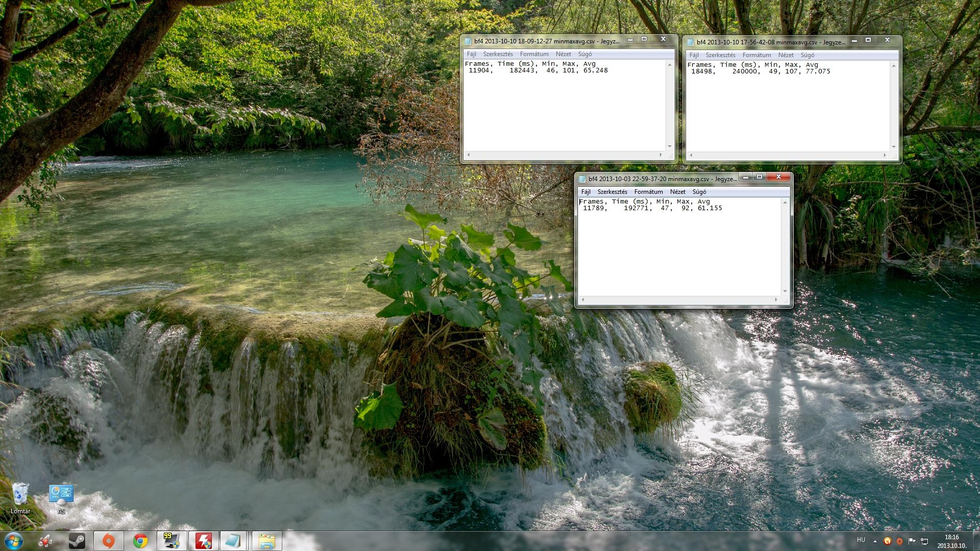Screen dimensions: 980x551
Task: Open Szerkesztés menu in 22-59-37-20 window
Action: [x=612, y=192]
